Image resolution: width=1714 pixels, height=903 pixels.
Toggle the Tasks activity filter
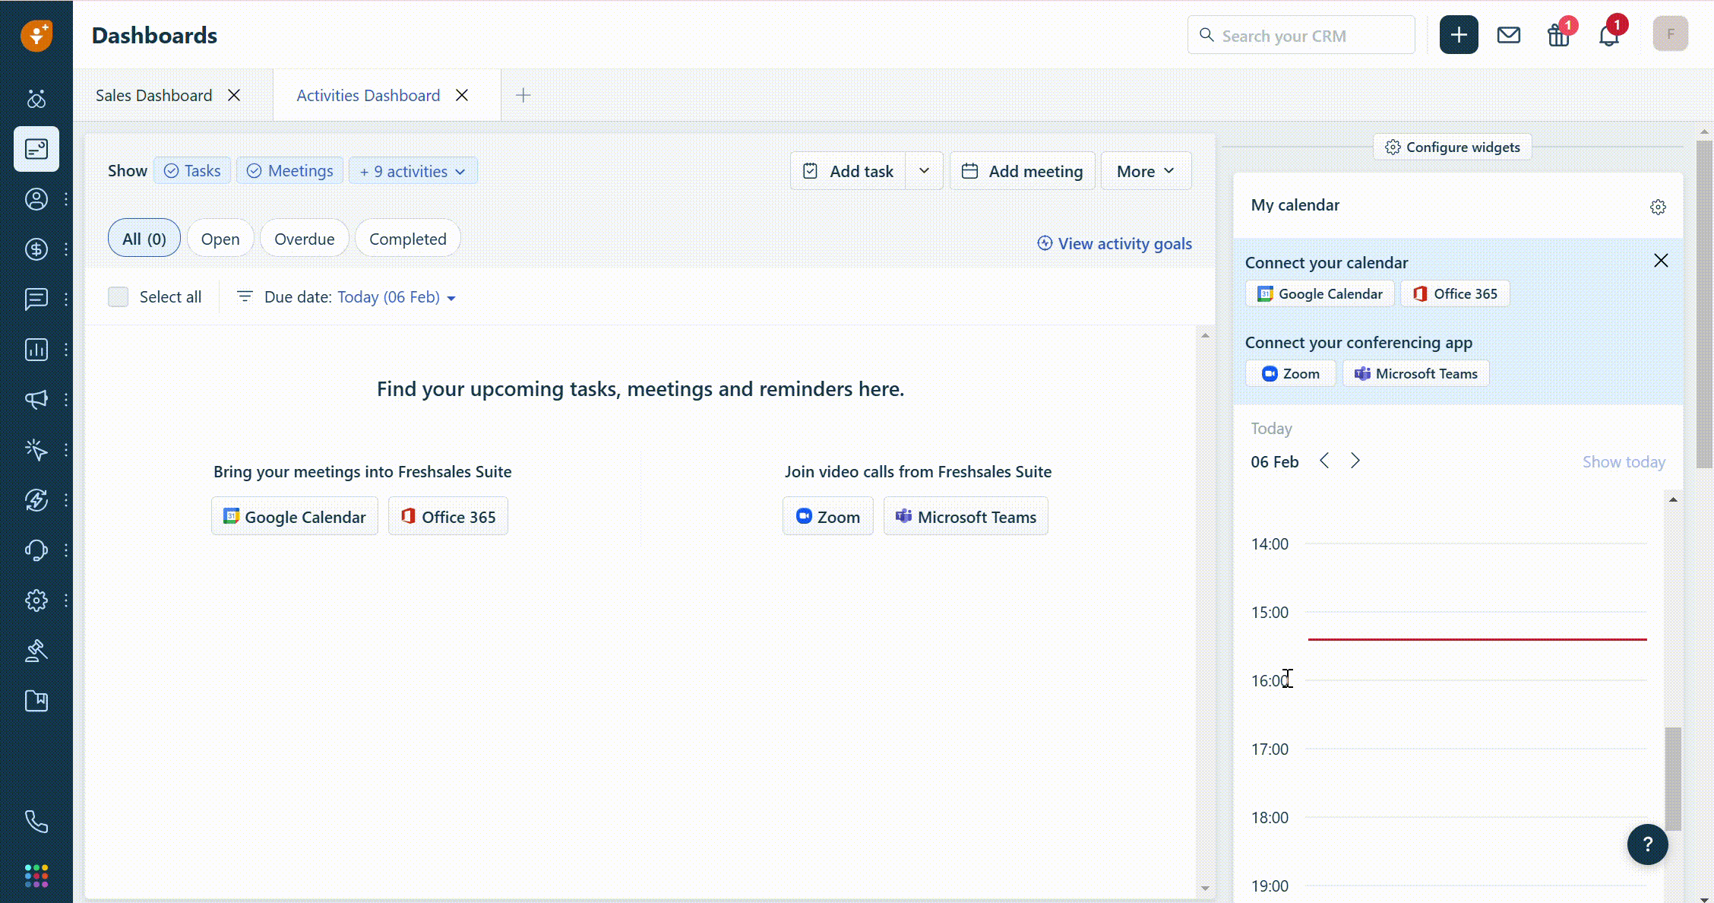coord(192,171)
